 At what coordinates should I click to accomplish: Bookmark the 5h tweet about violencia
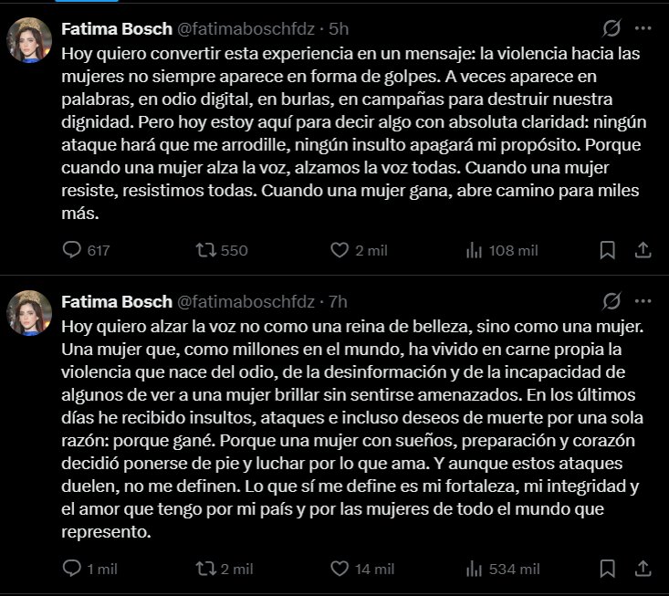[x=607, y=250]
